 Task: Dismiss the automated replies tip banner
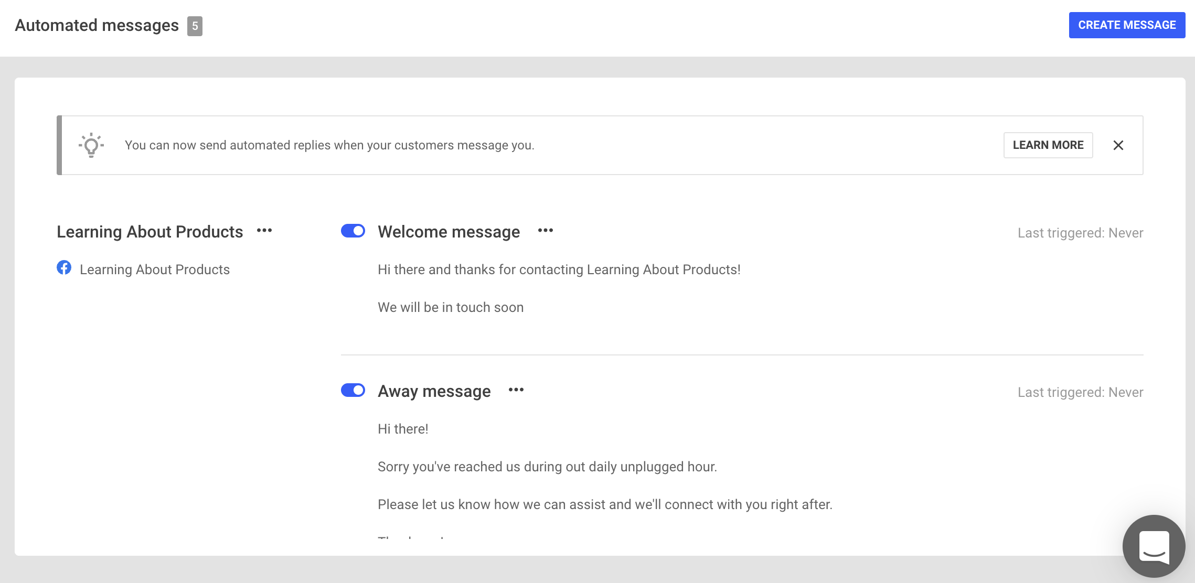(x=1118, y=145)
